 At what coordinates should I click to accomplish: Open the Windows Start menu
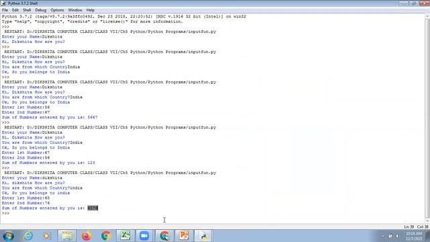pos(8,236)
